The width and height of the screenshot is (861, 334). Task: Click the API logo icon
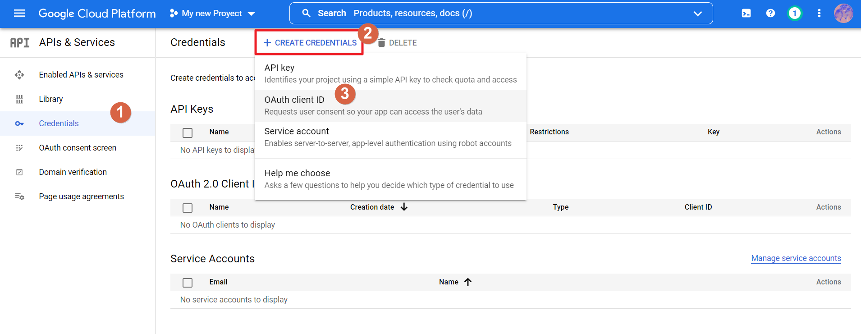pyautogui.click(x=20, y=42)
